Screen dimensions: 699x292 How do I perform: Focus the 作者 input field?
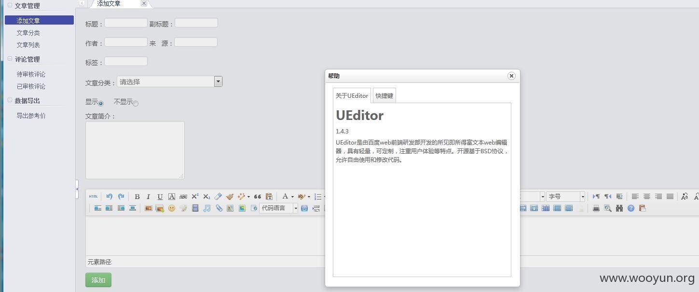[126, 42]
